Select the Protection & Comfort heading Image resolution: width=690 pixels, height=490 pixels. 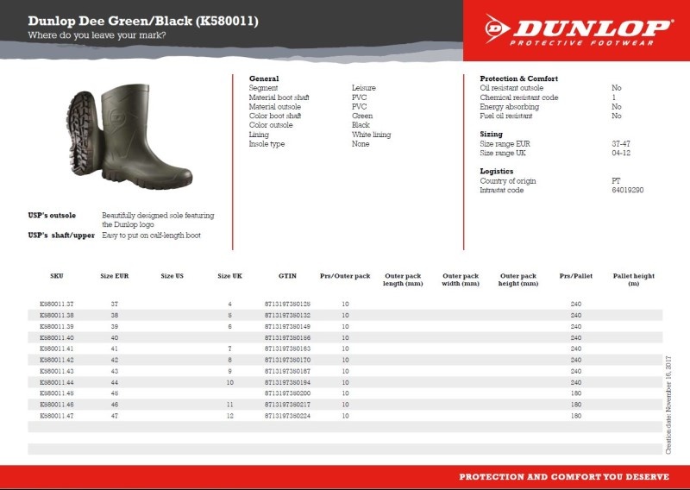(x=518, y=79)
